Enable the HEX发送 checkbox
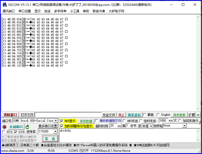This screenshot has width=202, height=154. pos(124,121)
